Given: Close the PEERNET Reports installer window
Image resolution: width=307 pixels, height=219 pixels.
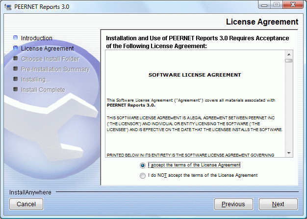Looking at the screenshot, I should [293, 5].
